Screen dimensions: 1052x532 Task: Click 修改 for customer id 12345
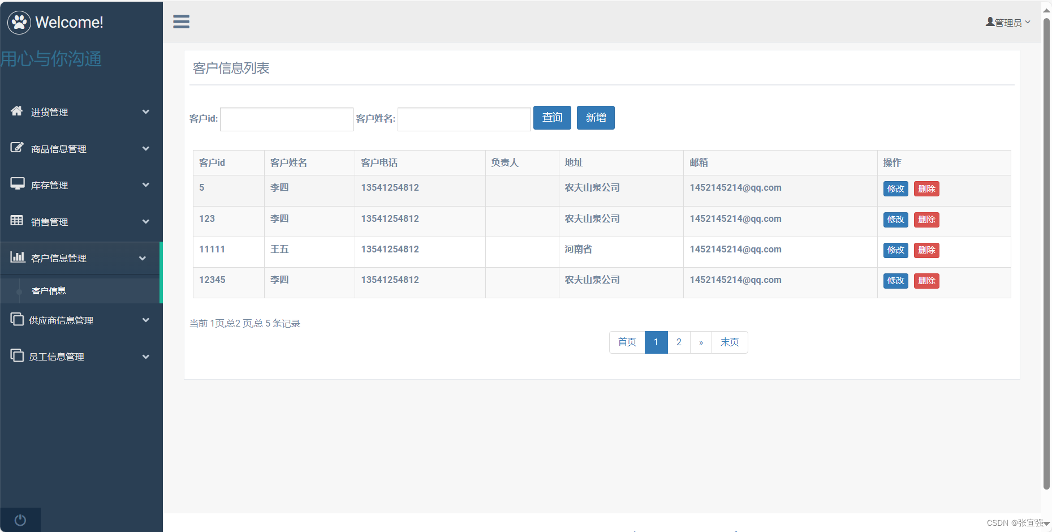tap(895, 281)
